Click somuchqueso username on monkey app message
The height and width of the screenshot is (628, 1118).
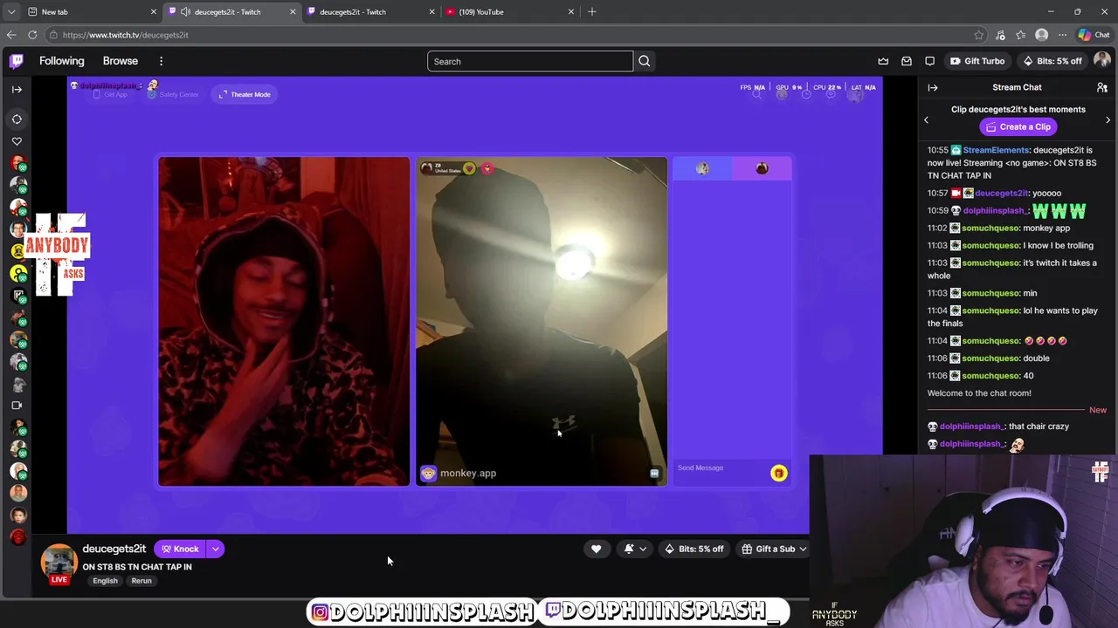click(990, 228)
